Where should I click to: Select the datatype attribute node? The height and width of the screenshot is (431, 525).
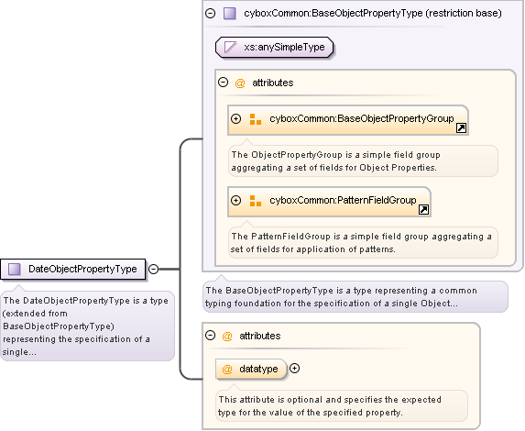(x=251, y=369)
